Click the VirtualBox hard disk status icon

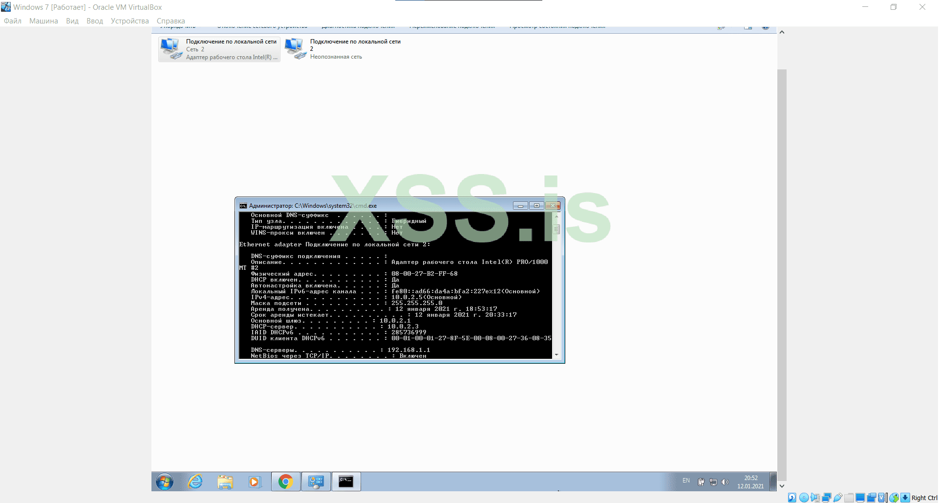click(792, 498)
